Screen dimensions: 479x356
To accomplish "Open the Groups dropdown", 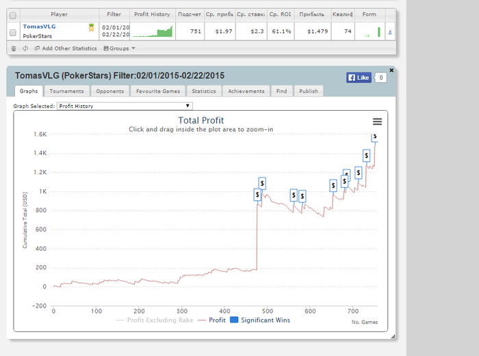I will pos(119,49).
